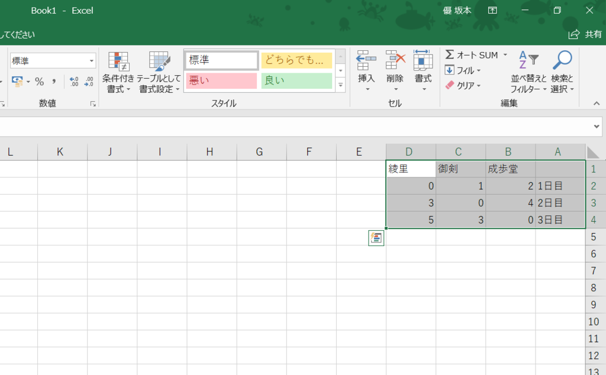Viewport: 606px width, 375px height.
Task: Open the AutoSum dropdown arrow
Action: [x=505, y=55]
